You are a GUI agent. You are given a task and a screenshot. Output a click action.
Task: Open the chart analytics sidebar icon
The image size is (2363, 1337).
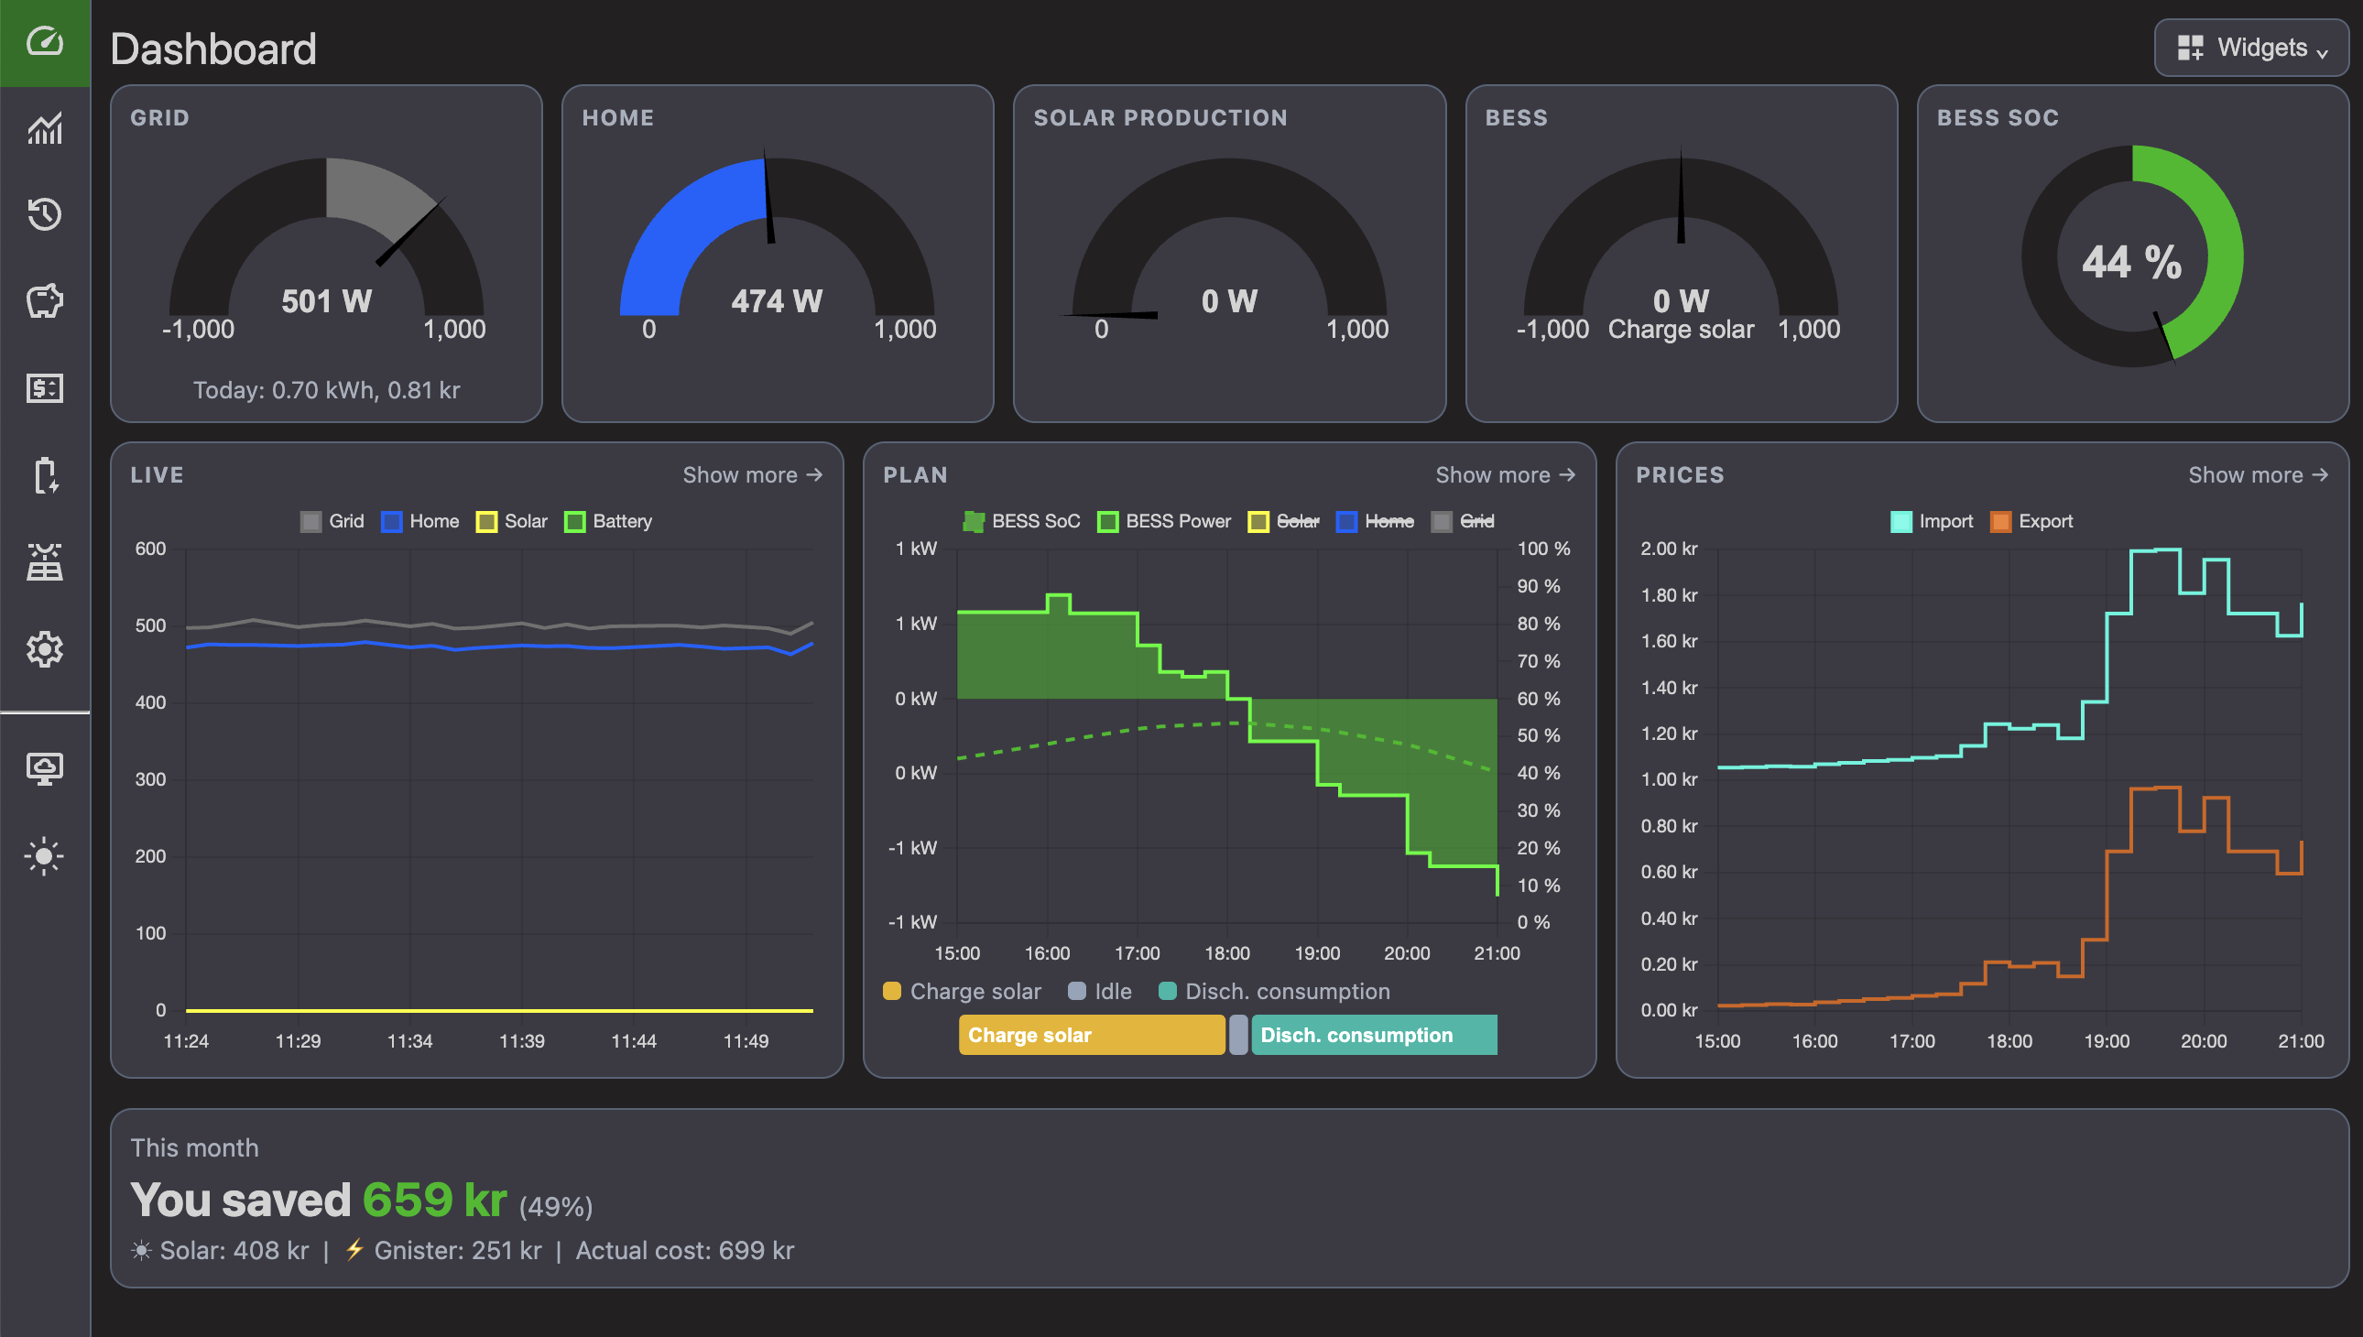coord(44,128)
